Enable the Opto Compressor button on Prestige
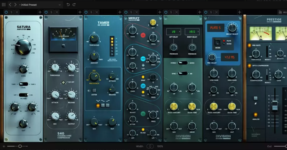This screenshot has width=287, height=150. (249, 66)
